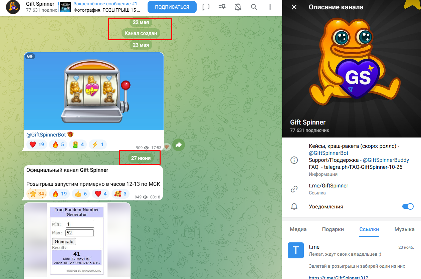Click the 22 мая date badge
The height and width of the screenshot is (279, 421).
pyautogui.click(x=141, y=22)
